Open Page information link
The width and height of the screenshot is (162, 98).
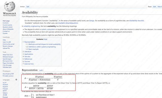[8, 63]
